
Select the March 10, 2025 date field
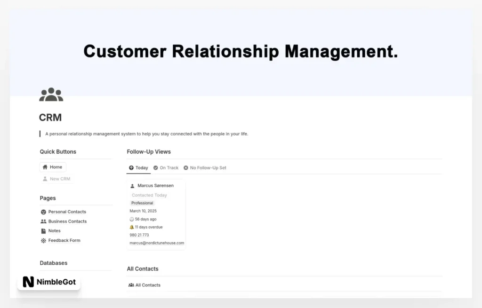[143, 211]
